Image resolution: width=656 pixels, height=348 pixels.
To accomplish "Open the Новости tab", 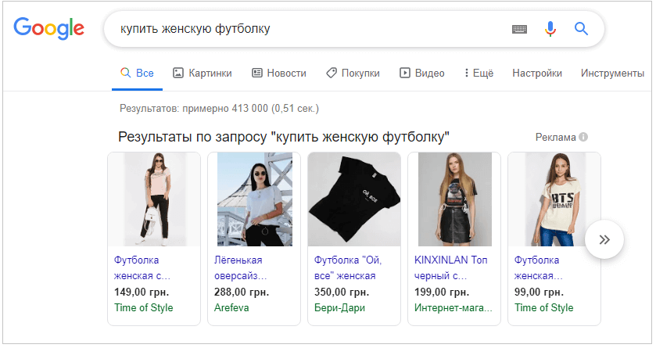I will (x=279, y=74).
